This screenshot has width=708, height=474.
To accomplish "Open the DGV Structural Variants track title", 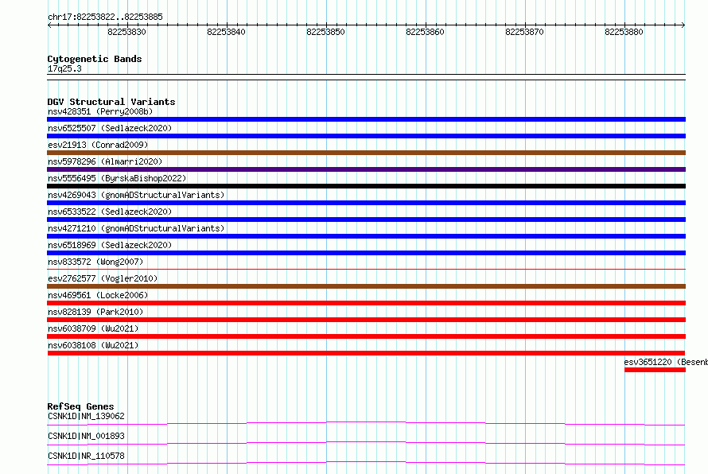I will point(111,102).
